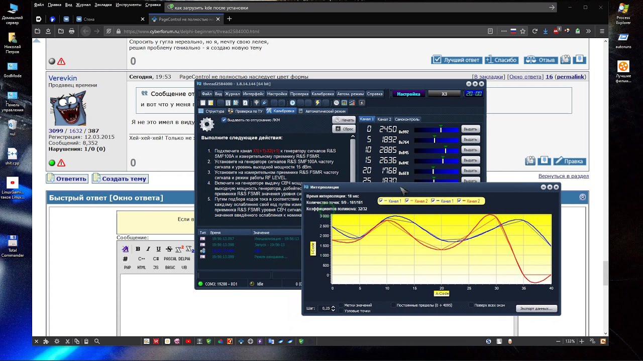Click the Strikethrough formatting icon in editor
This screenshot has height=361, width=643.
coord(170,249)
